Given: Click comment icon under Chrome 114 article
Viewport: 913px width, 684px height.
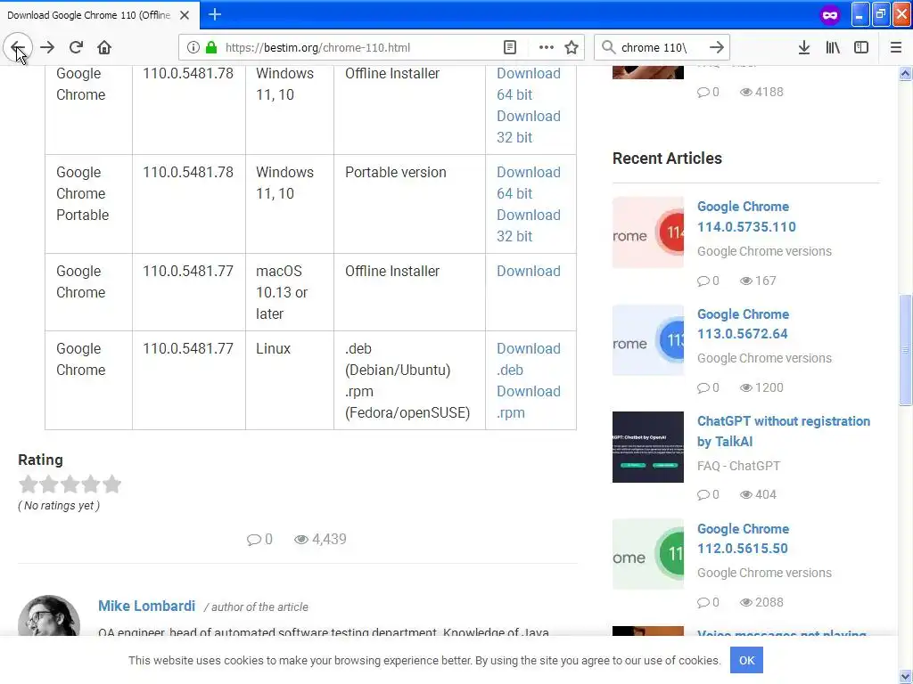Looking at the screenshot, I should click(703, 281).
